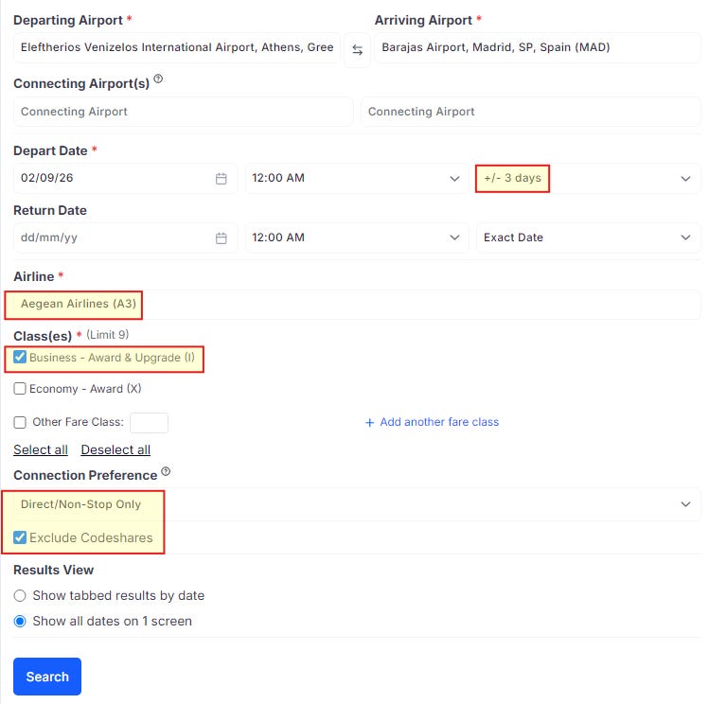Check Economy - Award (X)
The height and width of the screenshot is (704, 709).
(x=20, y=389)
